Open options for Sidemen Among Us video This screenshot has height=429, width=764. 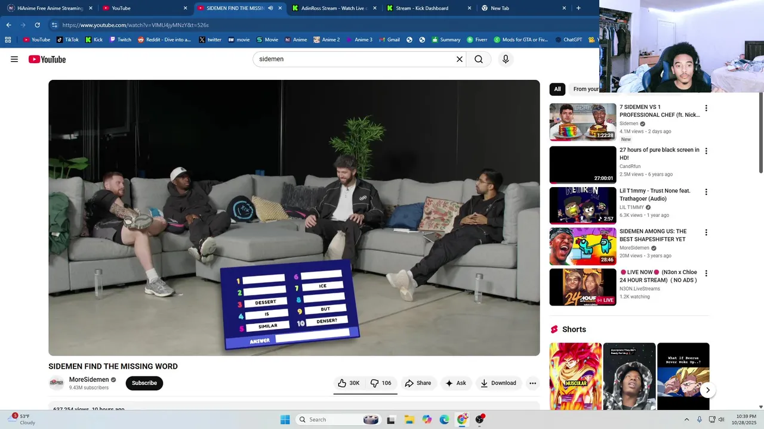point(706,232)
